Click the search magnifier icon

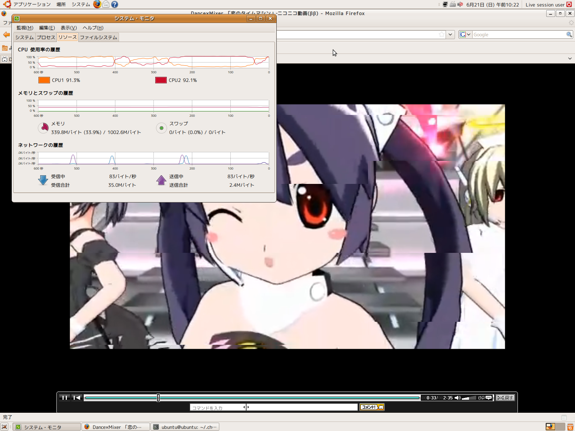(x=569, y=34)
